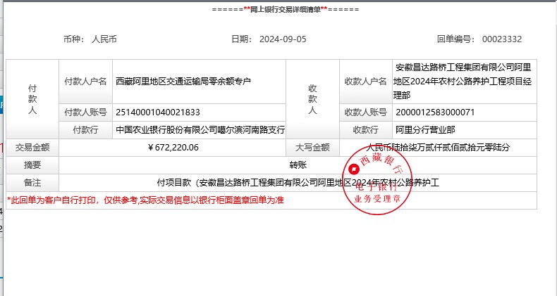557x296 pixels.
Task: Click the date value 2024-09-05
Action: click(x=283, y=39)
